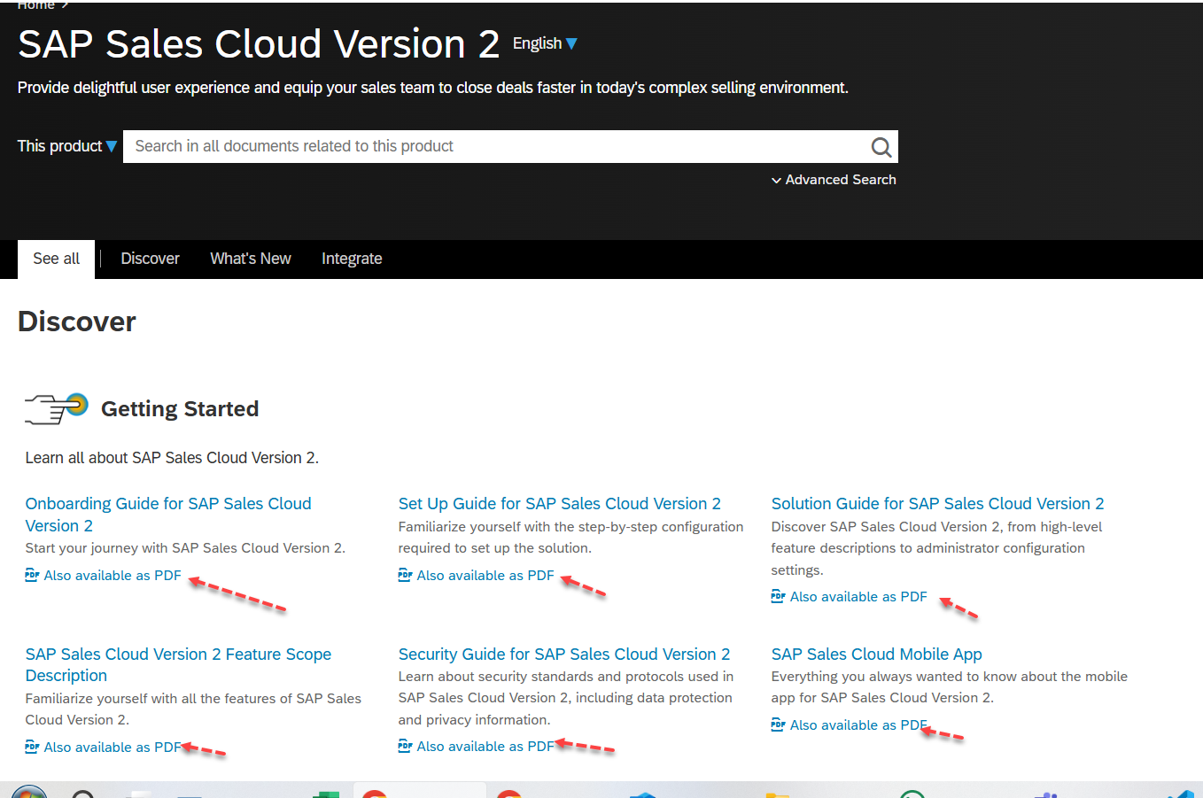The height and width of the screenshot is (798, 1203).
Task: Open the SAP Sales Cloud Mobile App link
Action: pyautogui.click(x=876, y=655)
